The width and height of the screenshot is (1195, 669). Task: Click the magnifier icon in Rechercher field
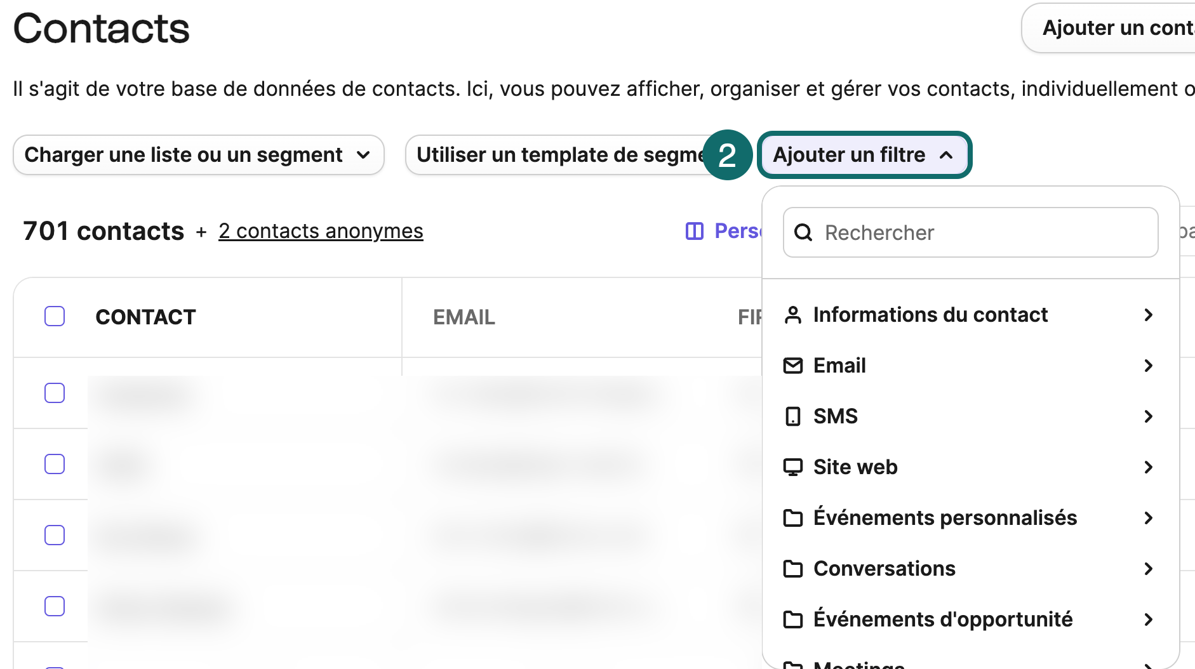click(803, 232)
